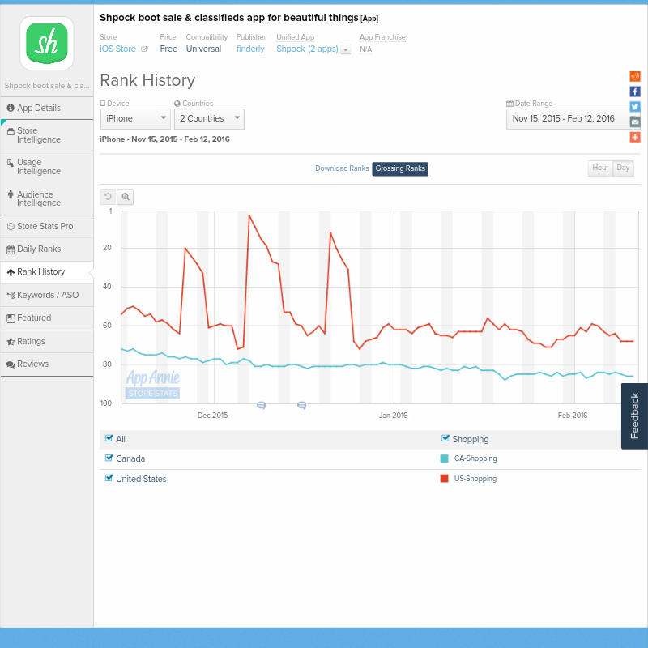
Task: Open Daily Ranks page
Action: pyautogui.click(x=47, y=249)
